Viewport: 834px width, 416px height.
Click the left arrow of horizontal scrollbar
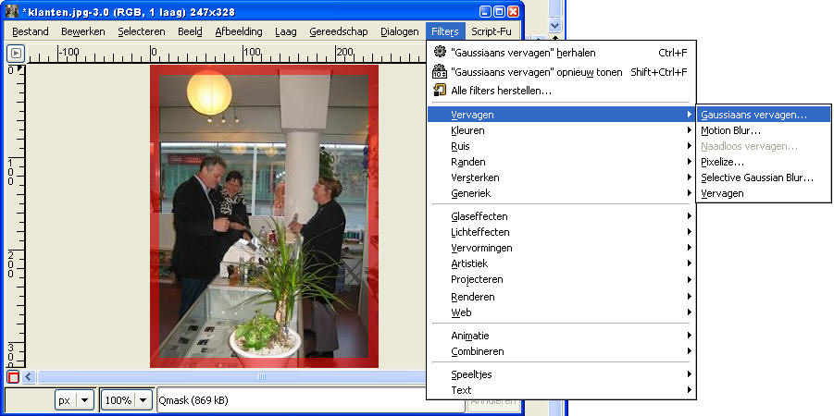(28, 377)
